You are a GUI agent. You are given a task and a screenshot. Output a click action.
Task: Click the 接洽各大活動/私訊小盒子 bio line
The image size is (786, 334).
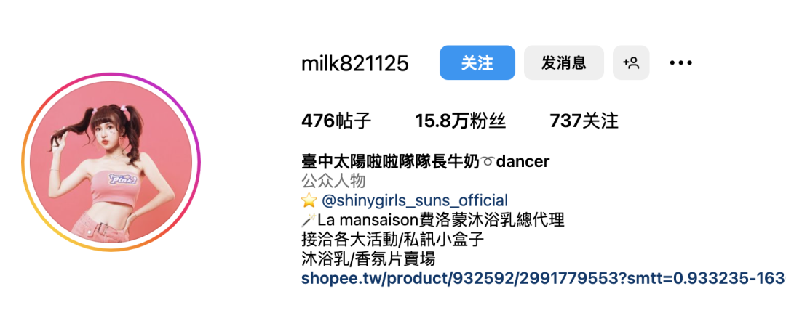pos(392,239)
